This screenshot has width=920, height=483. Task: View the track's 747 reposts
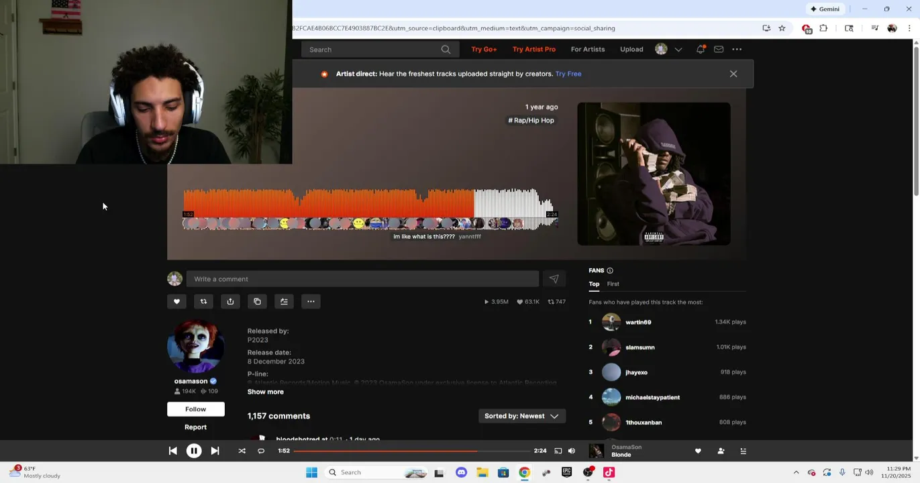pos(557,302)
